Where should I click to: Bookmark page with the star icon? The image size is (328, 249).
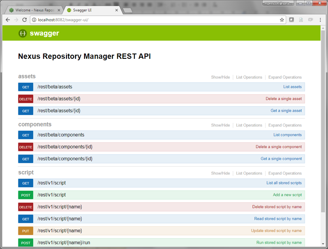point(282,20)
